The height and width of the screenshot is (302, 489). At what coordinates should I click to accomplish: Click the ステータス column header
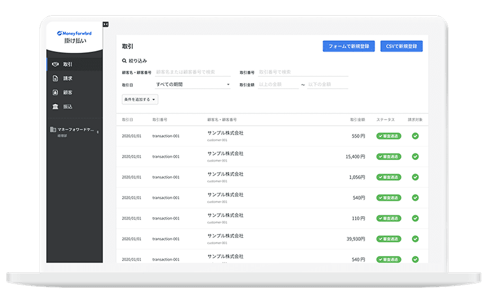point(385,120)
